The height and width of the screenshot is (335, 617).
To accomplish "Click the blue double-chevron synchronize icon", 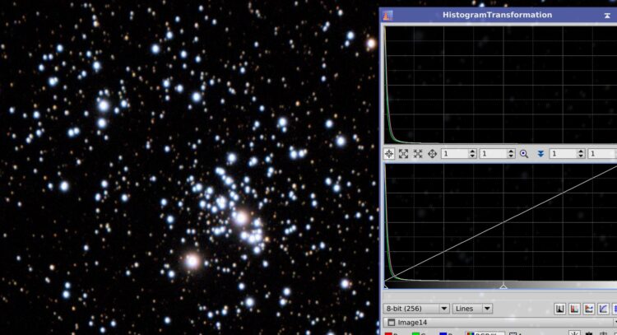I will coord(540,154).
